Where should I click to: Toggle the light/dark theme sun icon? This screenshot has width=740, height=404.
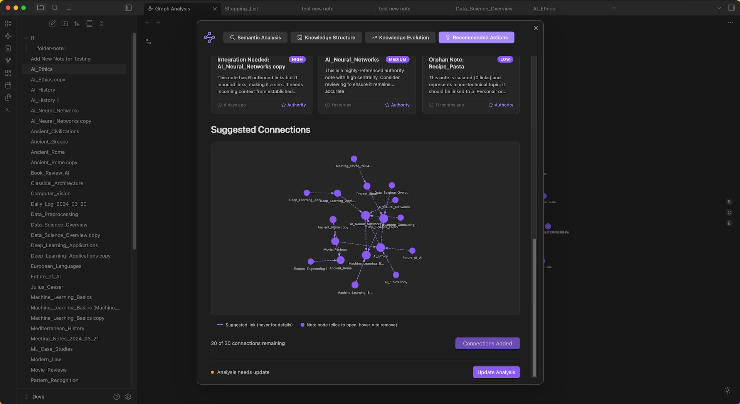pos(727,390)
